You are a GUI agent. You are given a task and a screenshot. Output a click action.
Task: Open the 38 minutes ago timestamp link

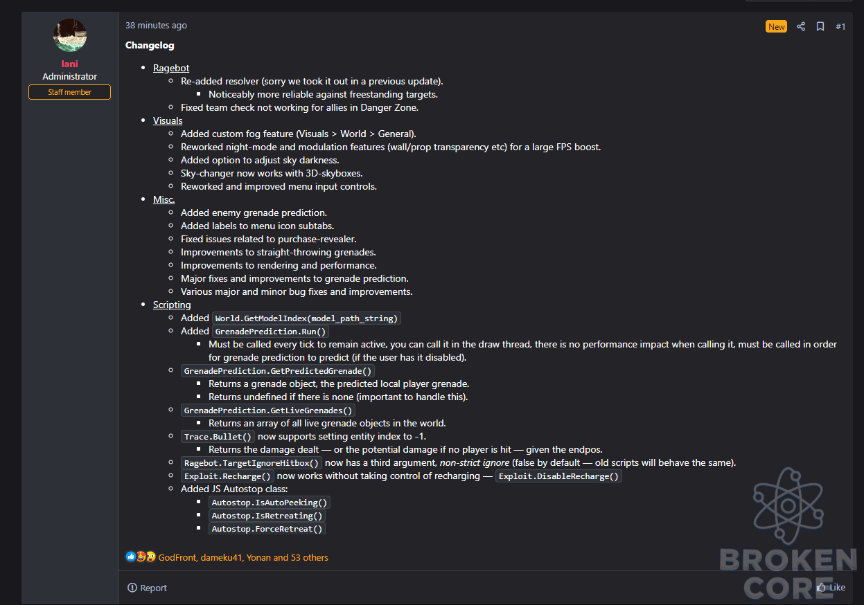pos(156,26)
